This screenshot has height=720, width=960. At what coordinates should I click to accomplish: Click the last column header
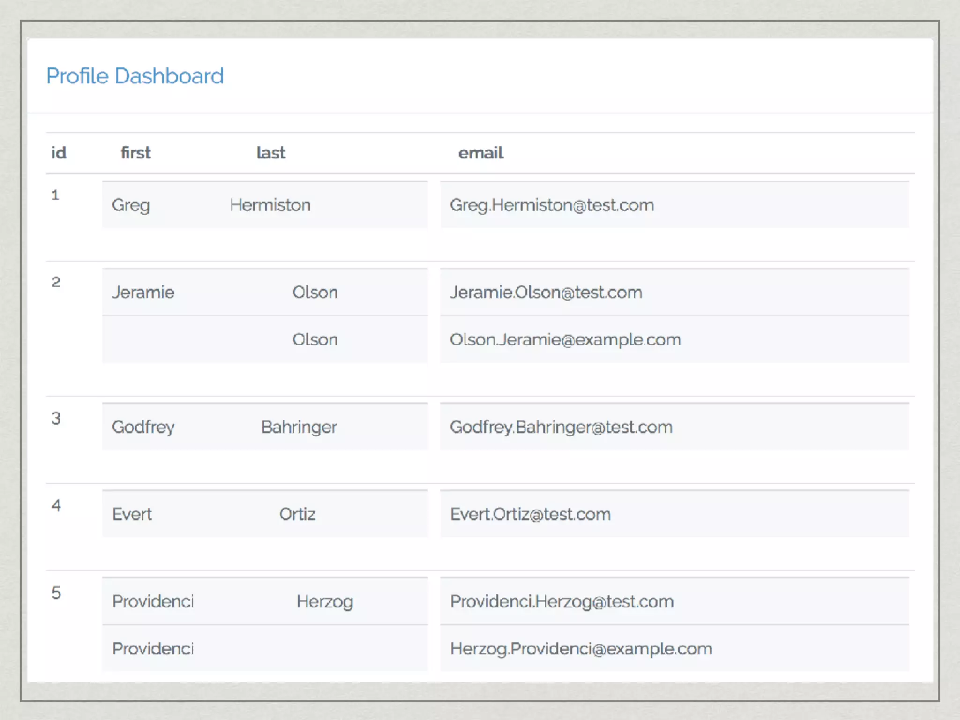point(271,153)
